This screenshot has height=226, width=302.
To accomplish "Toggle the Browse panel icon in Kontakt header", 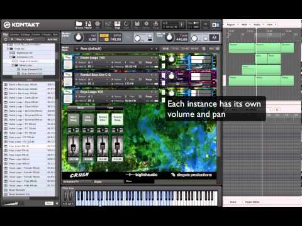I will pos(79,24).
